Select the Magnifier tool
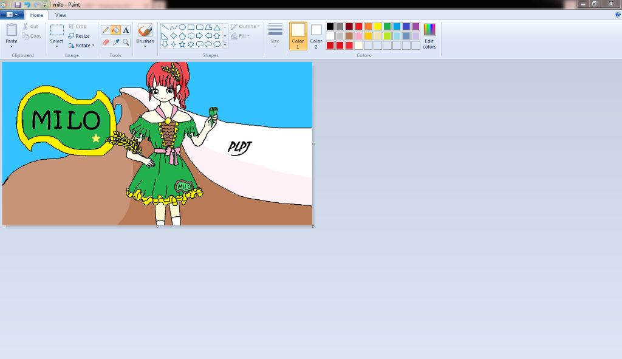Image resolution: width=622 pixels, height=359 pixels. click(126, 42)
